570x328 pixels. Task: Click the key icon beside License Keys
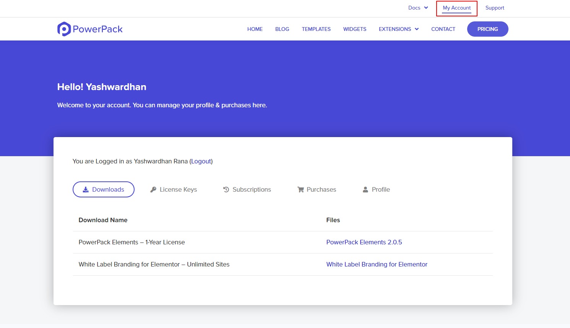click(154, 189)
